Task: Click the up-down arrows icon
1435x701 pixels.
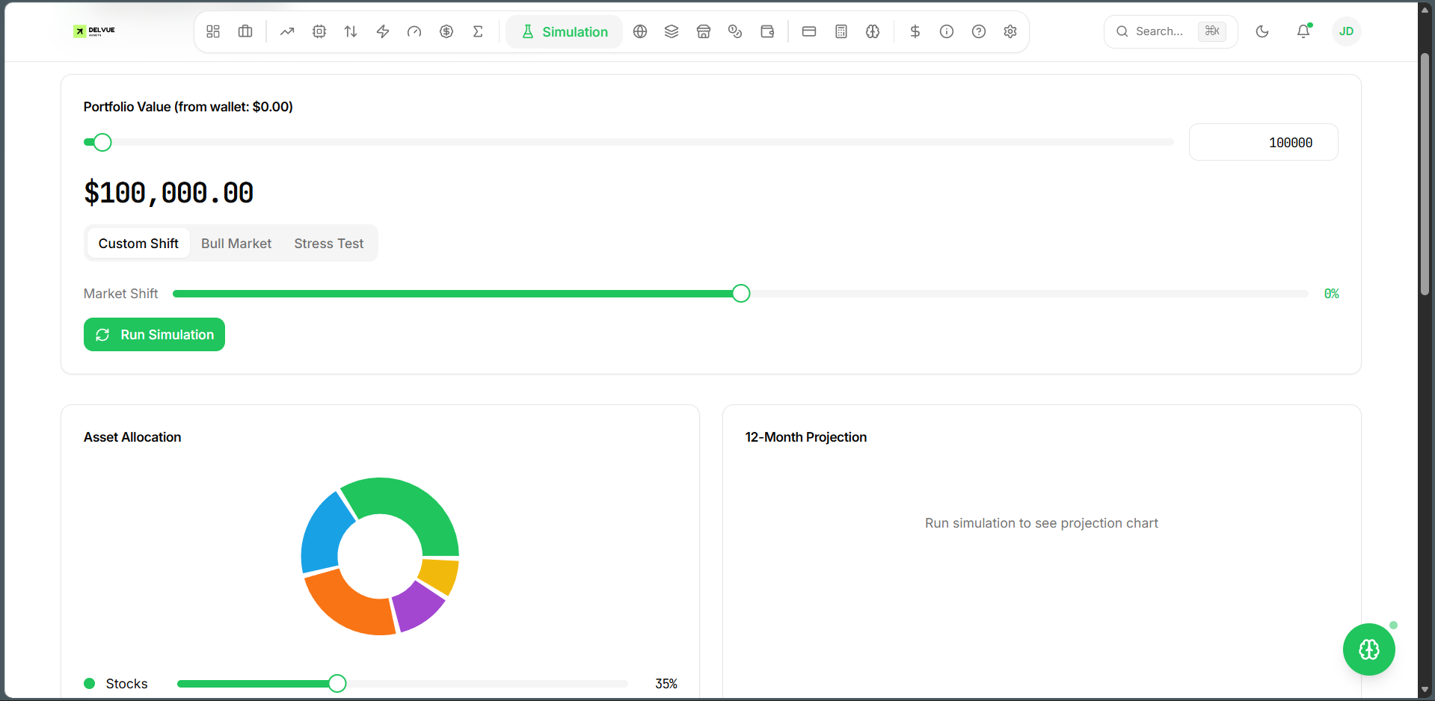Action: point(351,31)
